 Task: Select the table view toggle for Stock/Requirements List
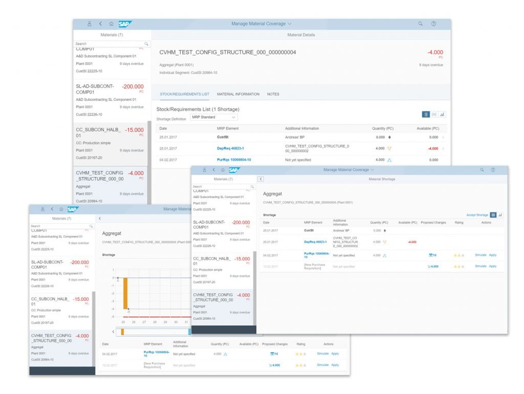(x=426, y=115)
